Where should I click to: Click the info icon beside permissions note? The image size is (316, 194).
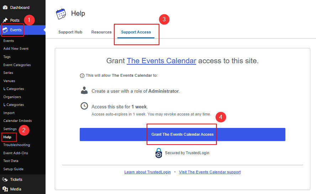click(x=82, y=76)
